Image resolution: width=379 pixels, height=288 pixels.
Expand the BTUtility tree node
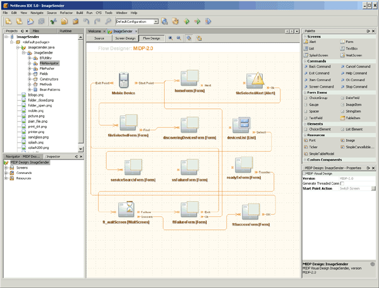tap(29, 58)
